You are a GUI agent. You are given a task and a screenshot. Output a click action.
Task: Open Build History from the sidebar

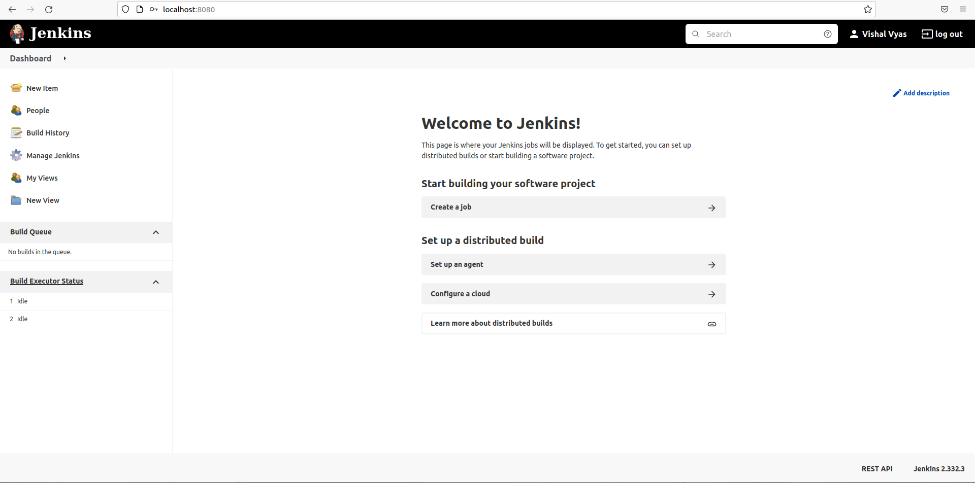point(48,133)
